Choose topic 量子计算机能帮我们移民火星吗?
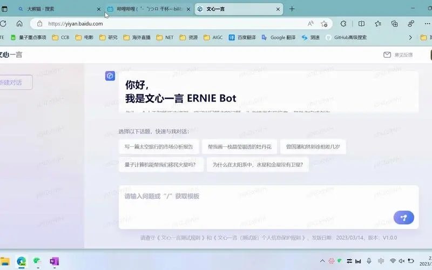 (x=161, y=165)
